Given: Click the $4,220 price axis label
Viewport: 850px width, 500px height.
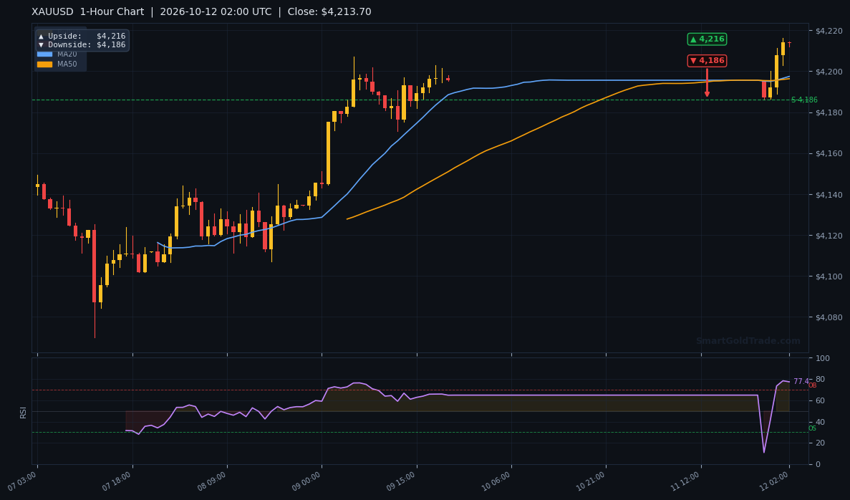Looking at the screenshot, I should [829, 31].
